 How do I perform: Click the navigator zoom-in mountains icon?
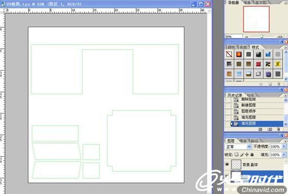pyautogui.click(x=280, y=36)
